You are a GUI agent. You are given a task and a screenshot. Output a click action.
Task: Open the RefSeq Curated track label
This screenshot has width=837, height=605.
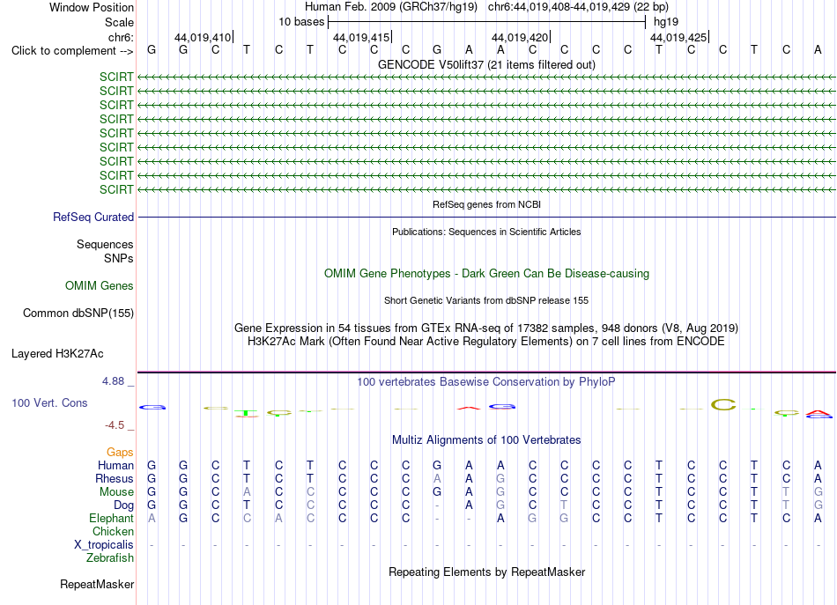[x=93, y=218]
